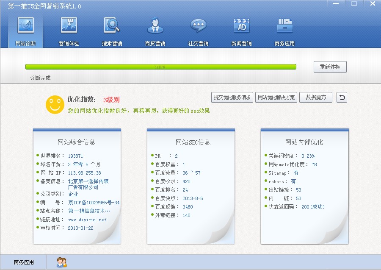
Task: Click the users icon in bottom bar
Action: (x=61, y=262)
